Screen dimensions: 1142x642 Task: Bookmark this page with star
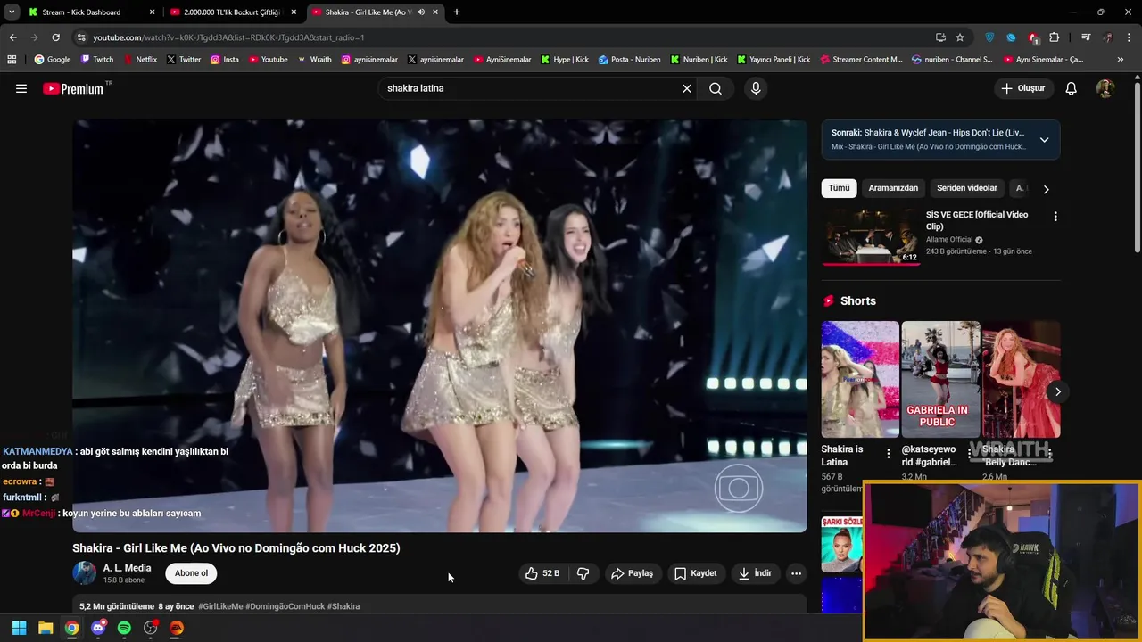960,37
